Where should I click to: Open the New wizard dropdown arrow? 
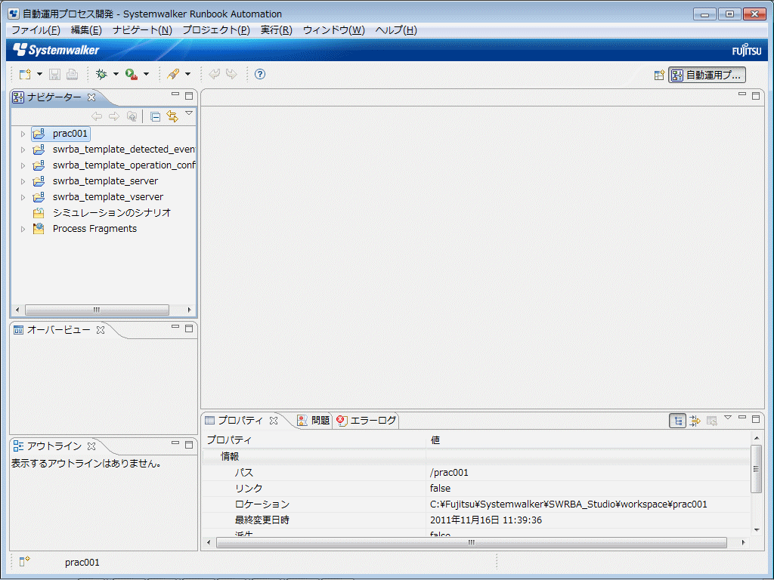39,75
